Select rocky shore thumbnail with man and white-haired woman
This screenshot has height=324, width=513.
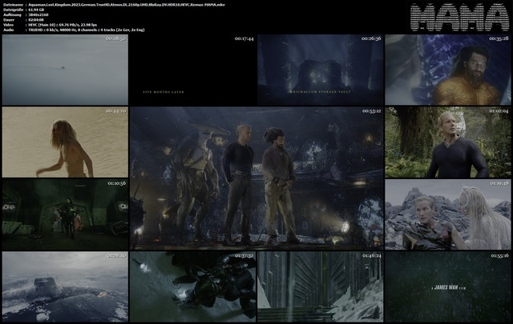[x=448, y=214]
